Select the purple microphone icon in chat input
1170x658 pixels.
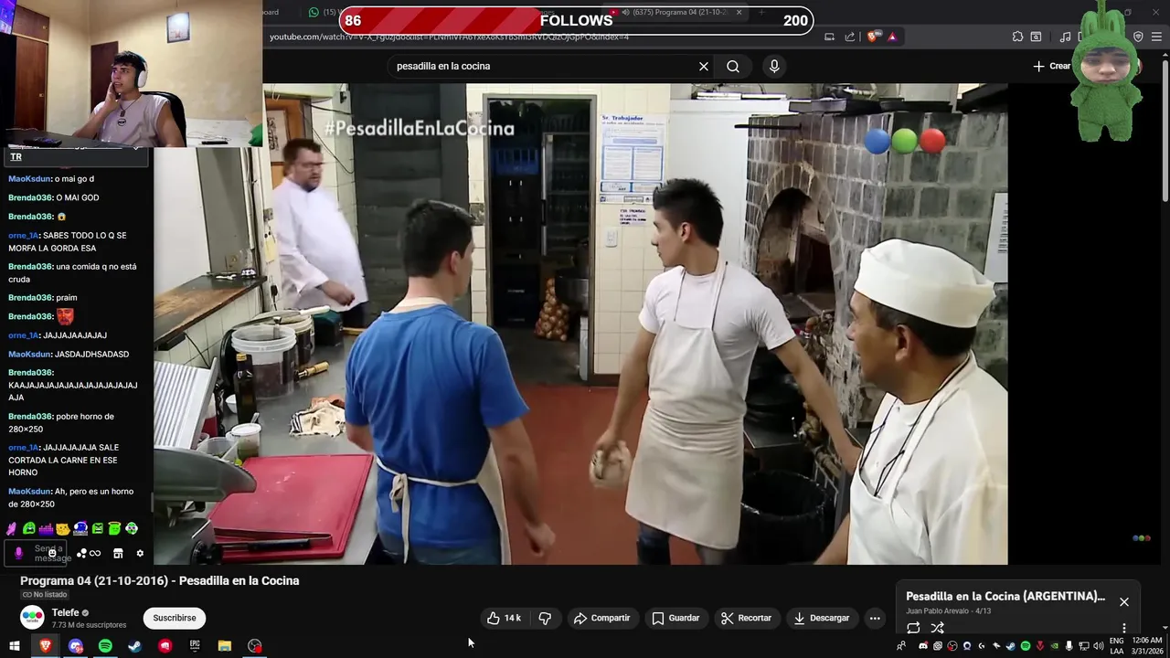18,553
